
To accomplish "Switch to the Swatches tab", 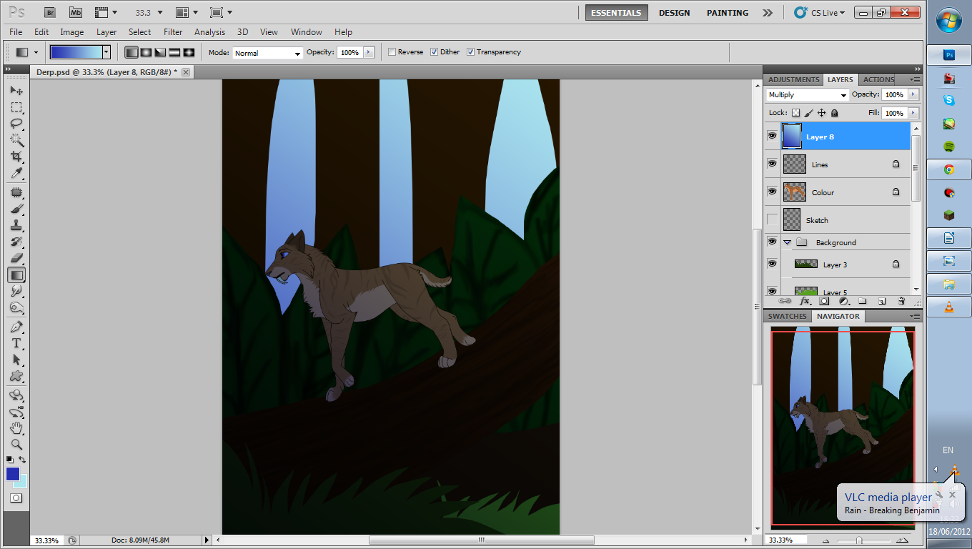I will [787, 316].
